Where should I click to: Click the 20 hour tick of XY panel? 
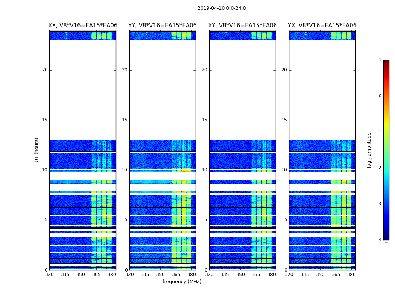(204, 70)
